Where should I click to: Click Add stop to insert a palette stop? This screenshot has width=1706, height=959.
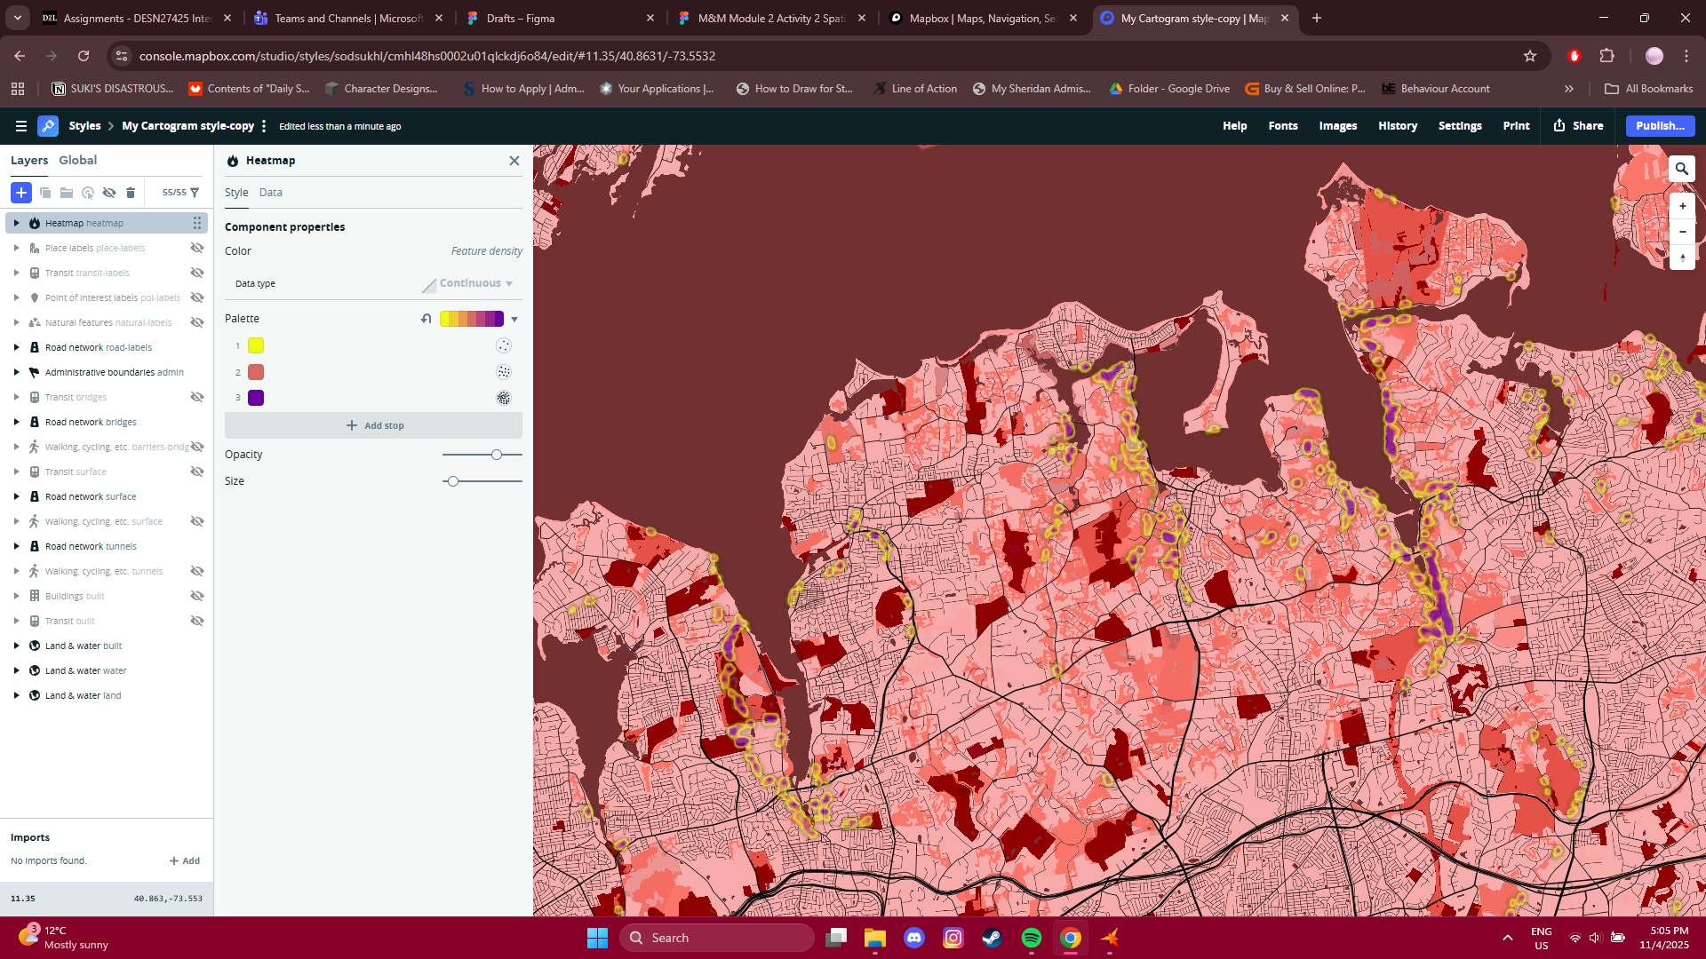(x=374, y=425)
